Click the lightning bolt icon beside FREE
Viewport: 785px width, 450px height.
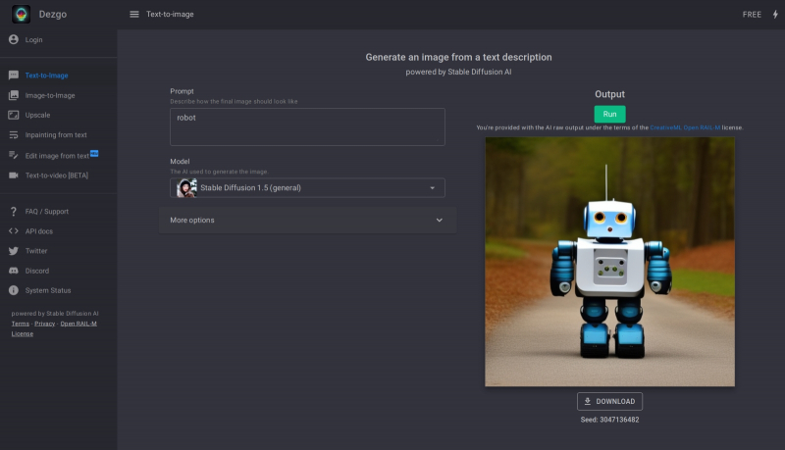[774, 15]
